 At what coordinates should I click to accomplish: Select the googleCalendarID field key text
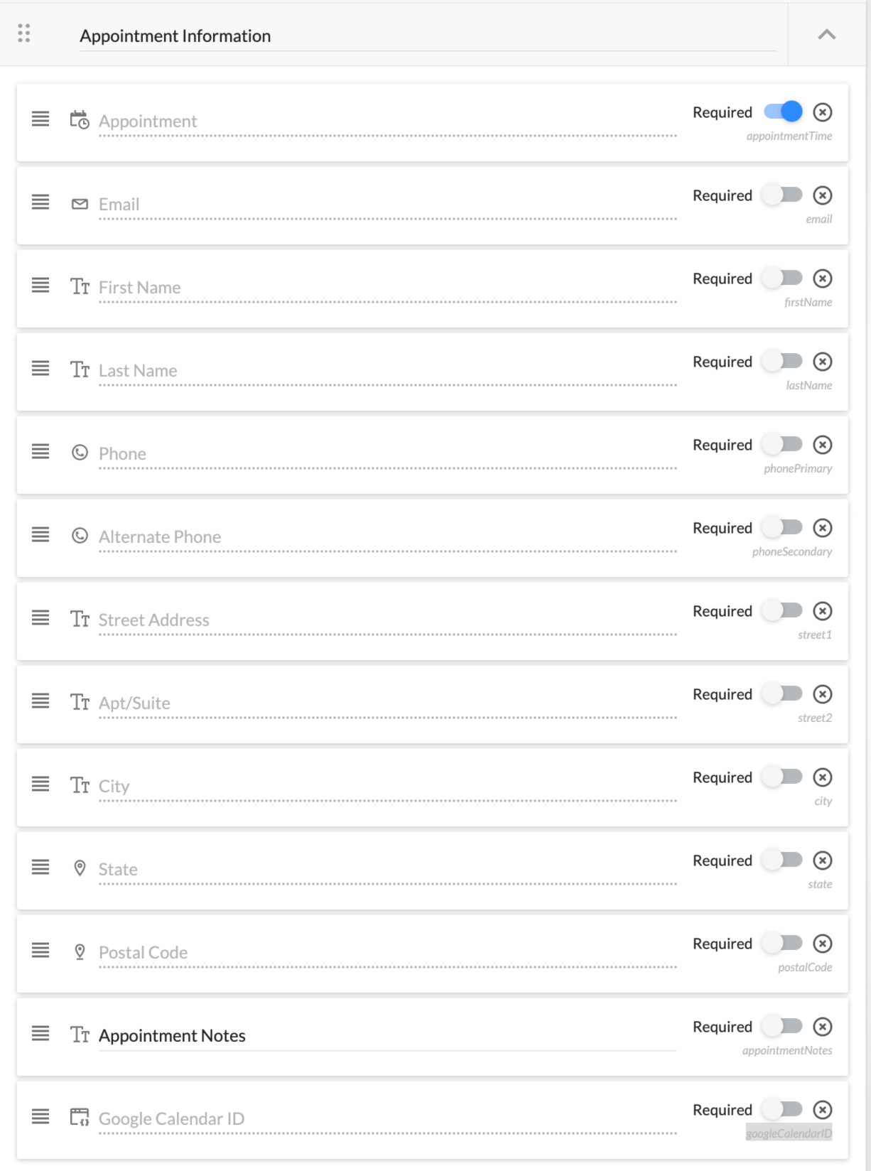coord(789,1133)
